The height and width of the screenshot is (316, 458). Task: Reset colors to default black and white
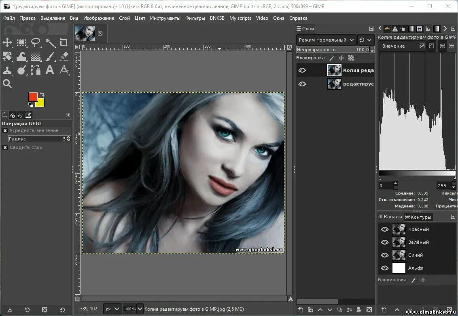pyautogui.click(x=30, y=105)
